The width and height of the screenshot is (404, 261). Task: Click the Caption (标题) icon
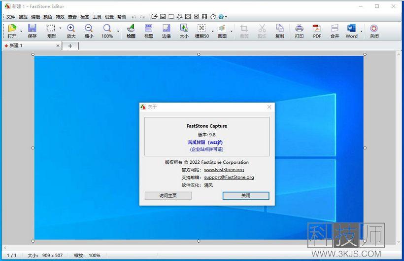(149, 31)
